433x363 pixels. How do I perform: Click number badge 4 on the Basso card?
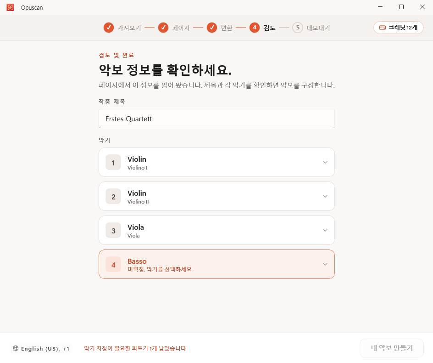(113, 265)
